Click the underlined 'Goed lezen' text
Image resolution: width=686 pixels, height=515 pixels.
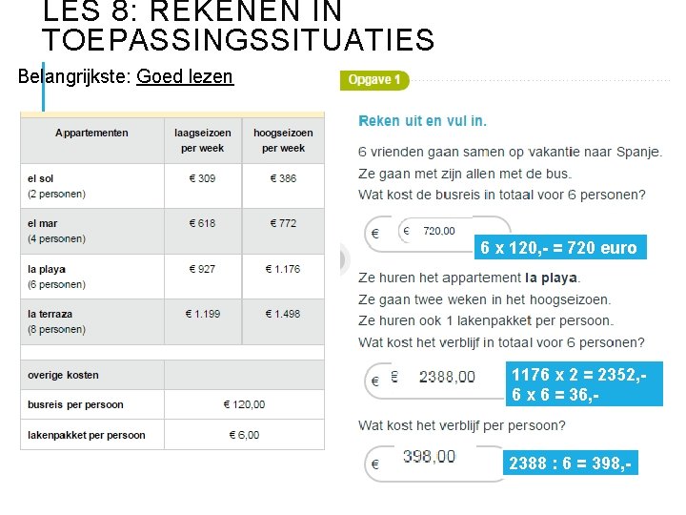pyautogui.click(x=185, y=76)
